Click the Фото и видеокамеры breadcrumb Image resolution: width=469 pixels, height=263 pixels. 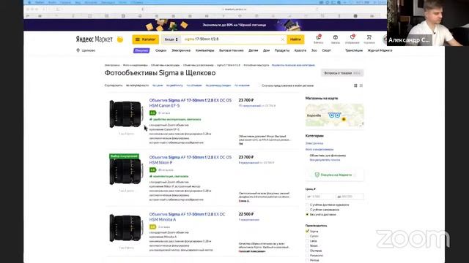135,65
